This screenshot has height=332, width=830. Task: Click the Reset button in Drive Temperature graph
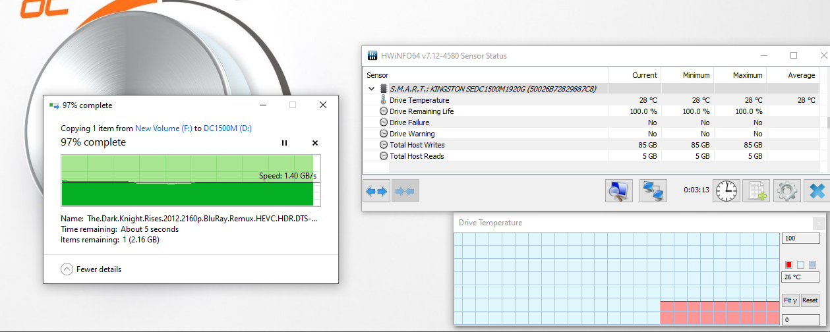(x=810, y=300)
